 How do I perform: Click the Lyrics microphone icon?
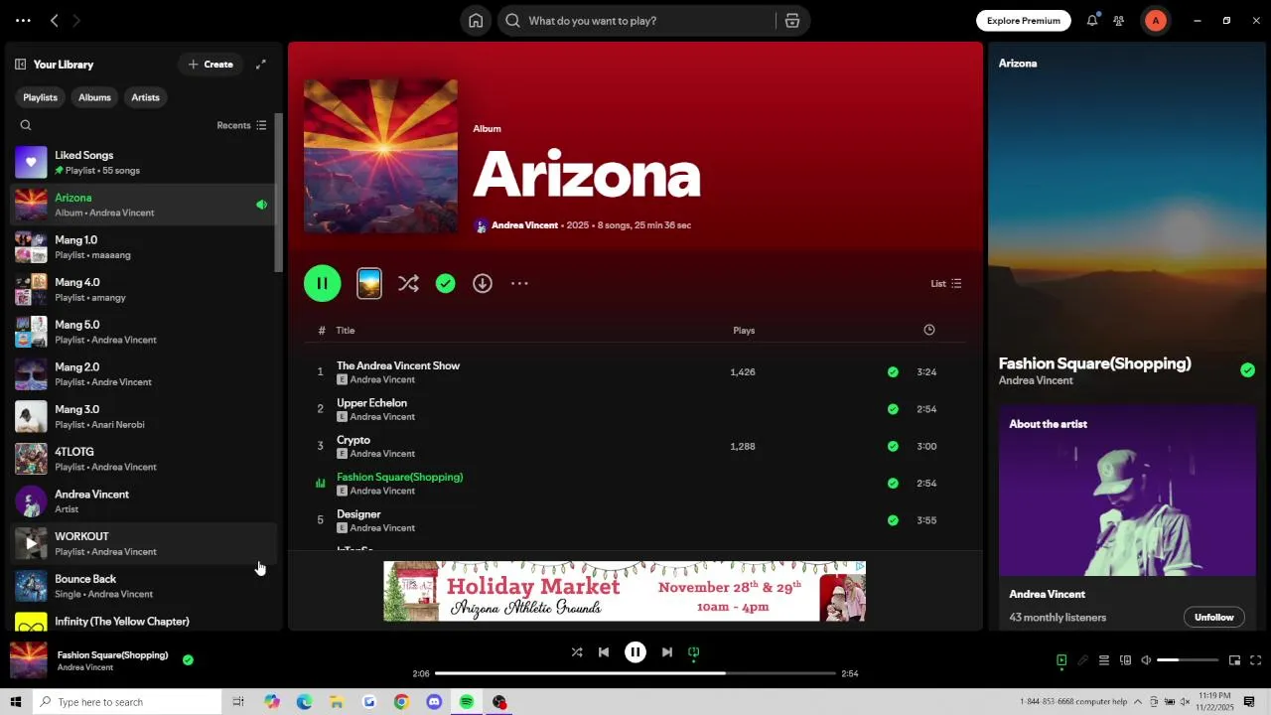[x=1083, y=660]
